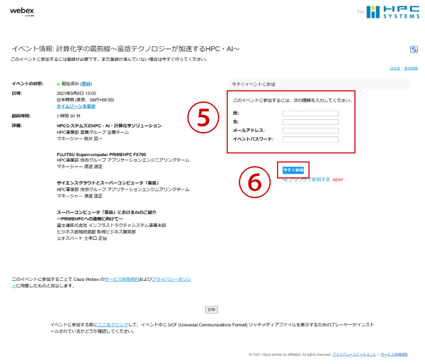Focus the メールアドレス input field

tap(310, 131)
